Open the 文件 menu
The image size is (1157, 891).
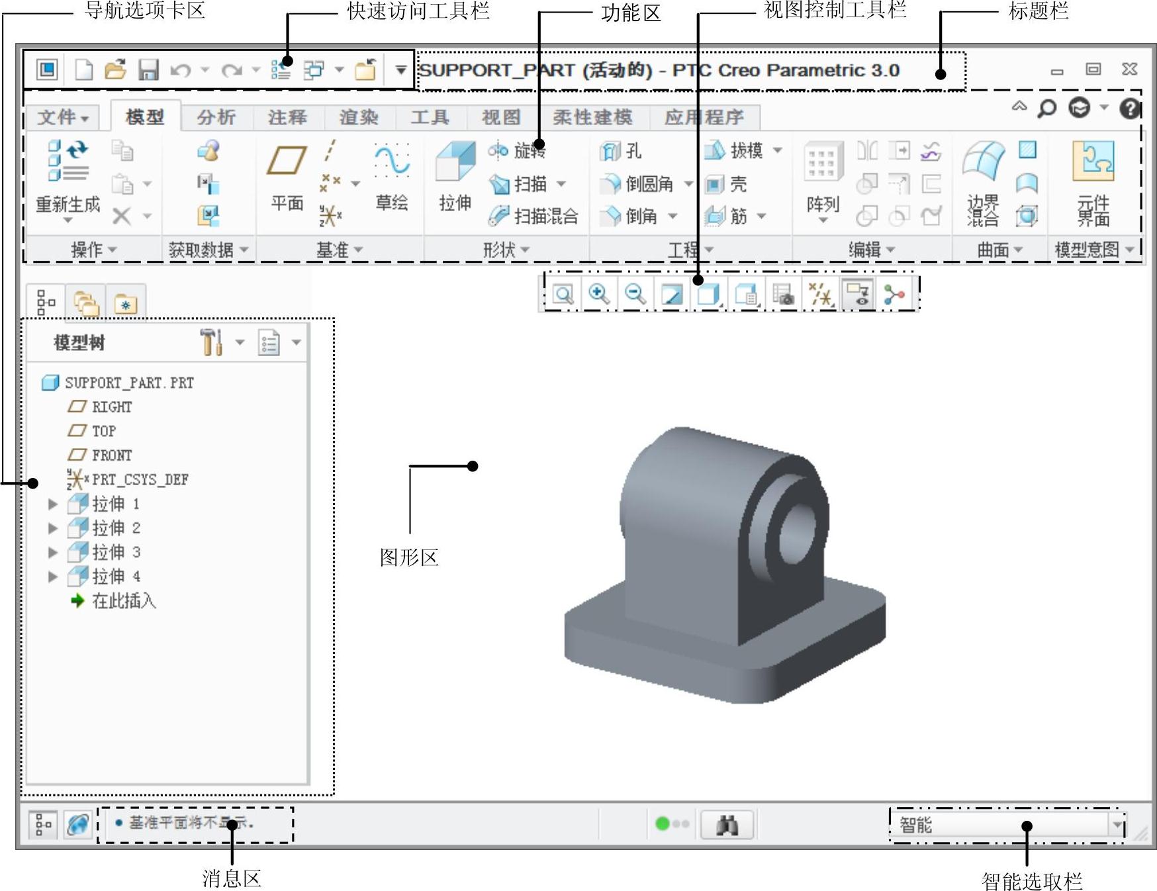click(x=62, y=117)
